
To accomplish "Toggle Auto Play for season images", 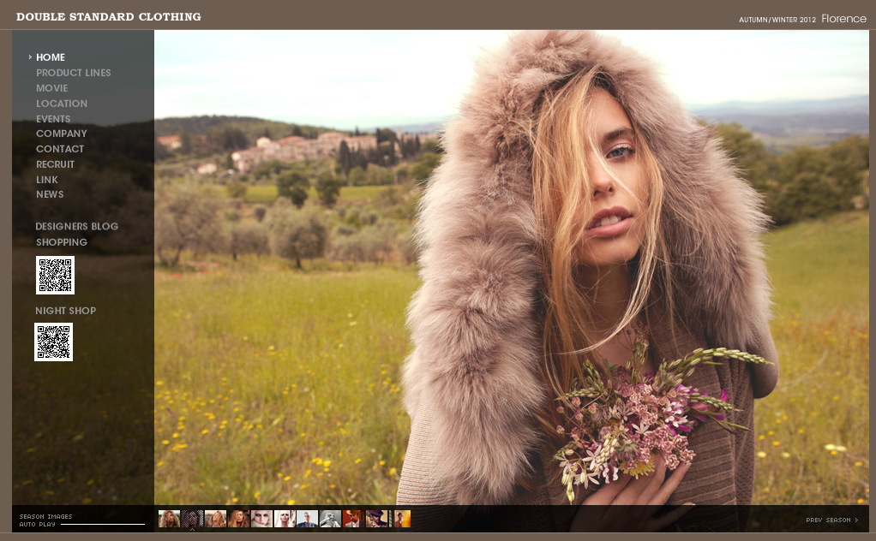I will pyautogui.click(x=38, y=524).
